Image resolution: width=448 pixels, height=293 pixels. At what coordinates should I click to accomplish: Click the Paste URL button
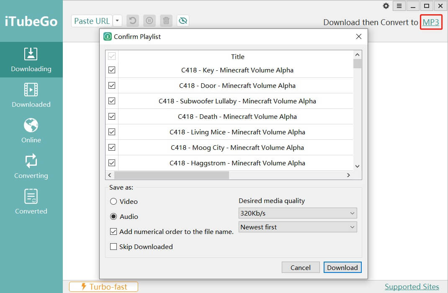[92, 21]
